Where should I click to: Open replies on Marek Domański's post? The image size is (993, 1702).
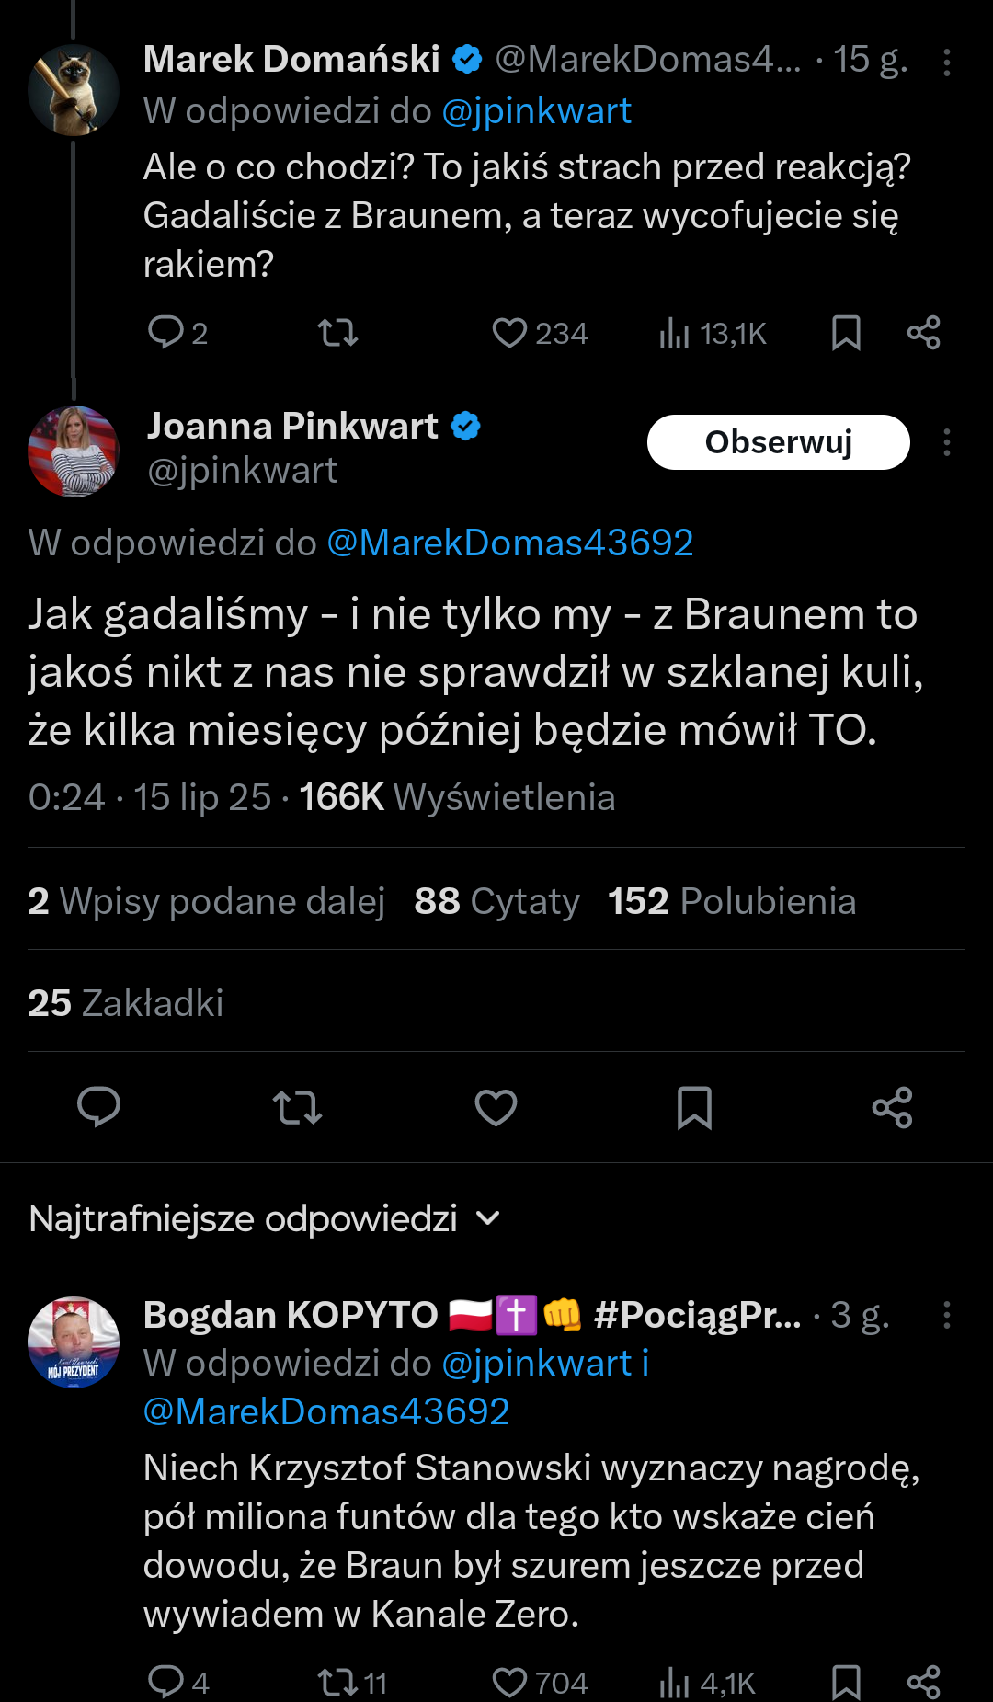[166, 333]
